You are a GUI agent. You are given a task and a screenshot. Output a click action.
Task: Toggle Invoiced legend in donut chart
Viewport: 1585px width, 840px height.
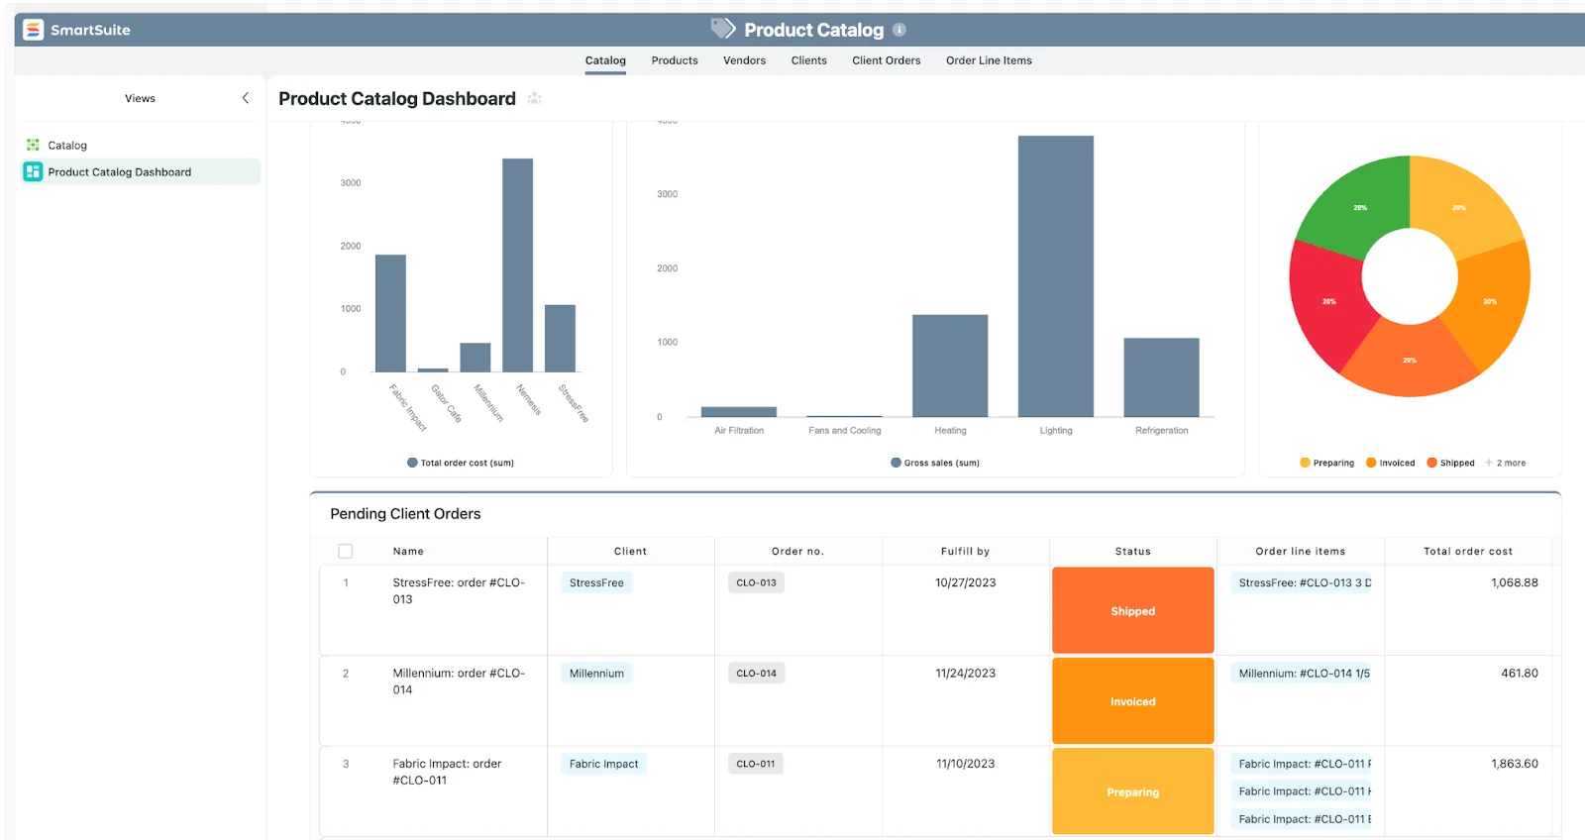(1391, 463)
